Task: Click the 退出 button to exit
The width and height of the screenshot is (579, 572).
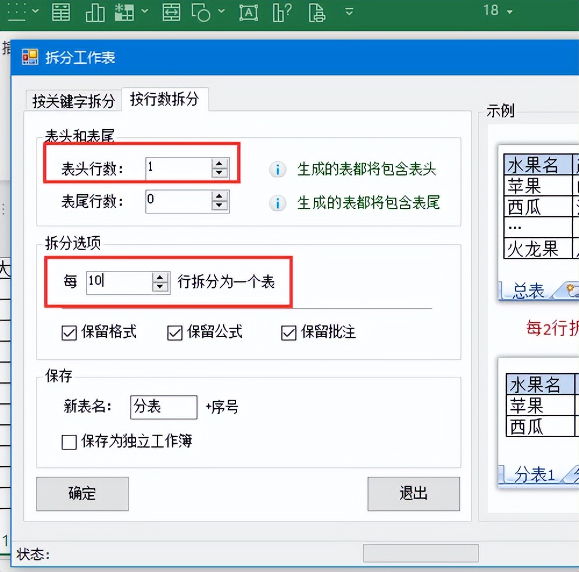Action: tap(413, 494)
